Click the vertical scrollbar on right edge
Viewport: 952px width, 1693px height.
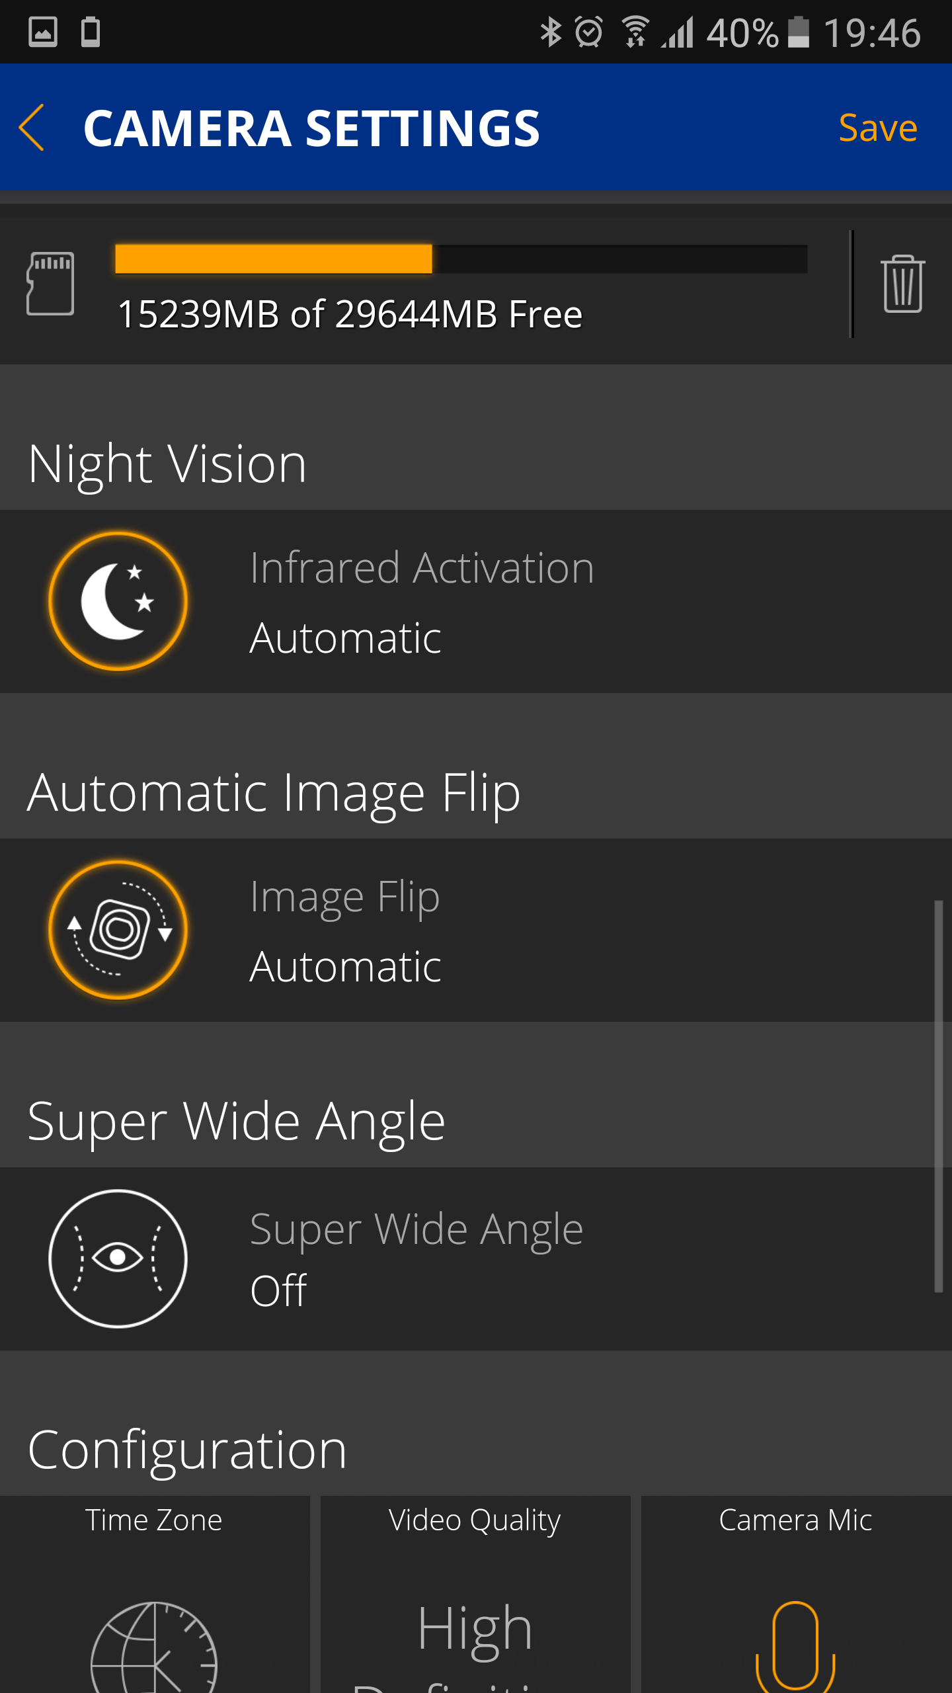tap(938, 1096)
